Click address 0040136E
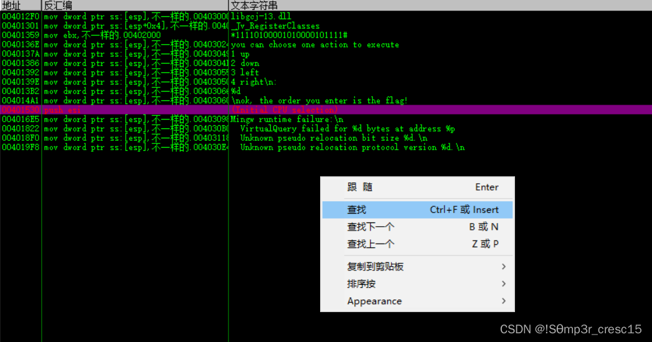 click(21, 44)
